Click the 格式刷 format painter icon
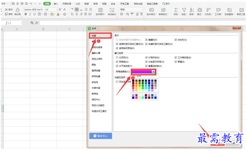Viewport: 247px width, 151px height. click(18, 12)
